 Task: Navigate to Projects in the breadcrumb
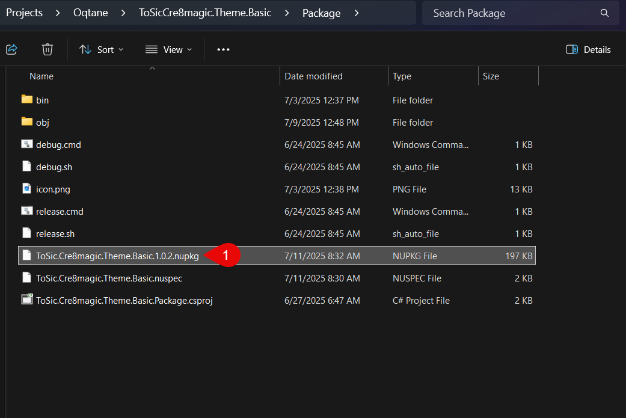[24, 13]
